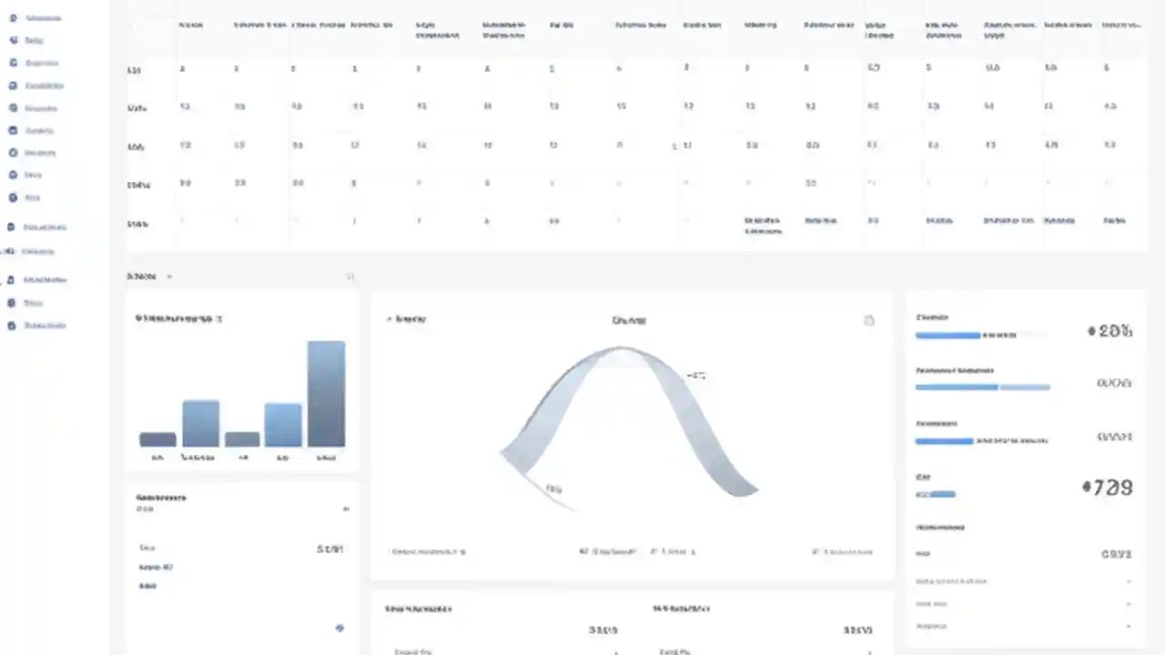Select the Users icon in the sidebar
1165x655 pixels.
(x=12, y=130)
